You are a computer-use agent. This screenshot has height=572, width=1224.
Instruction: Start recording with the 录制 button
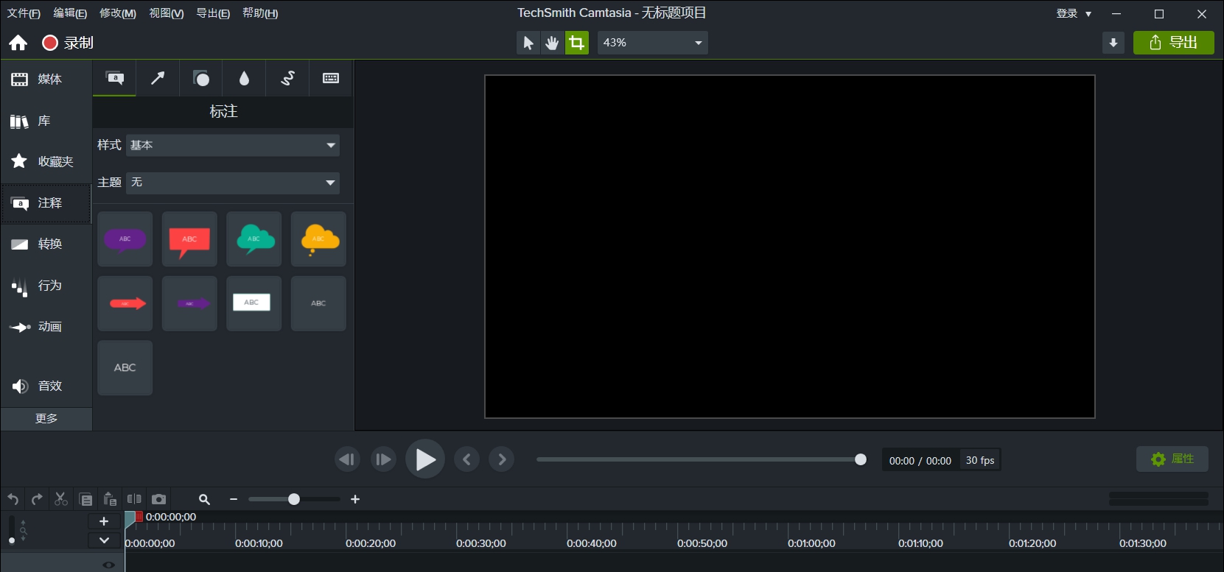(x=68, y=43)
